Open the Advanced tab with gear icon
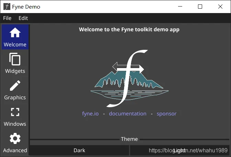The width and height of the screenshot is (231, 157). [15, 143]
